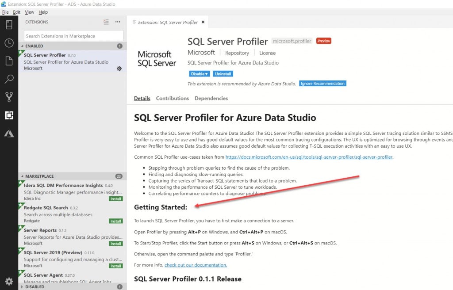Install Redgate SQL Search extension
Viewport: 453px width, 290px height.
point(116,221)
